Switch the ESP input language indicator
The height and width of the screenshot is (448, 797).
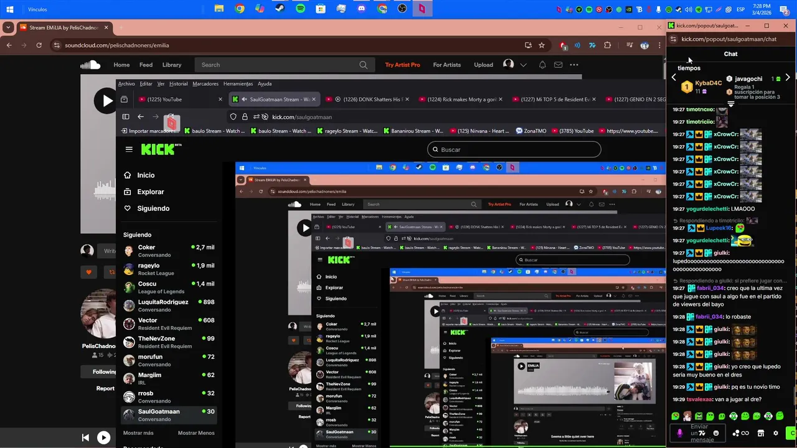point(740,9)
